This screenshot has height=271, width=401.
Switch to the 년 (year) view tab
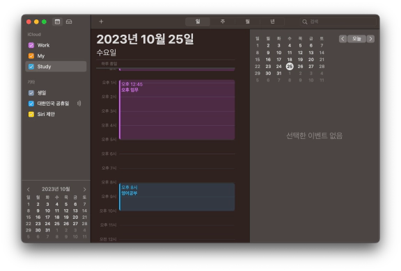[x=272, y=22]
